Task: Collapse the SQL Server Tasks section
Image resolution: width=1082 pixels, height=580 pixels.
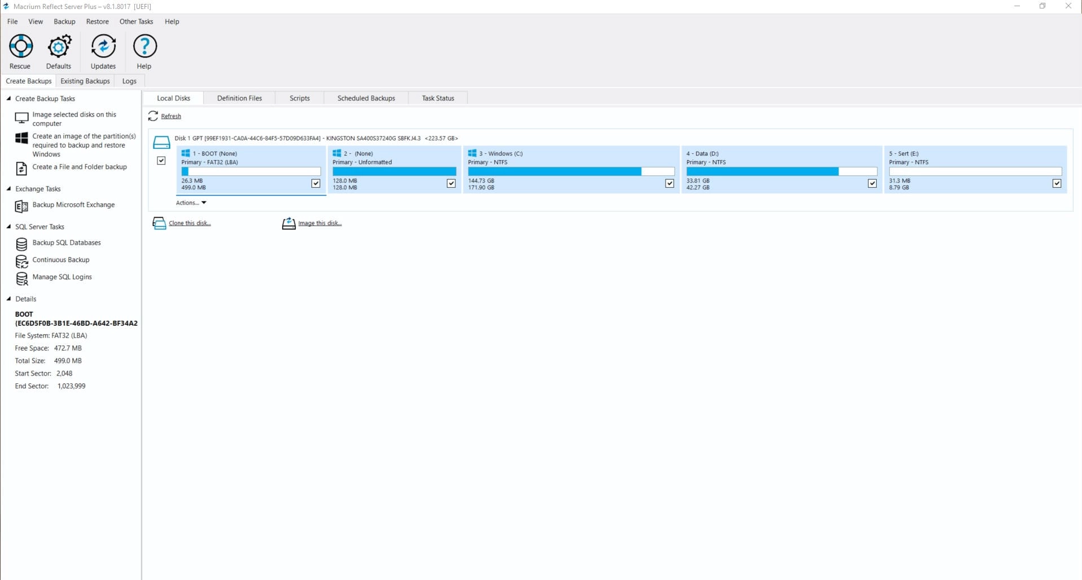Action: point(8,226)
